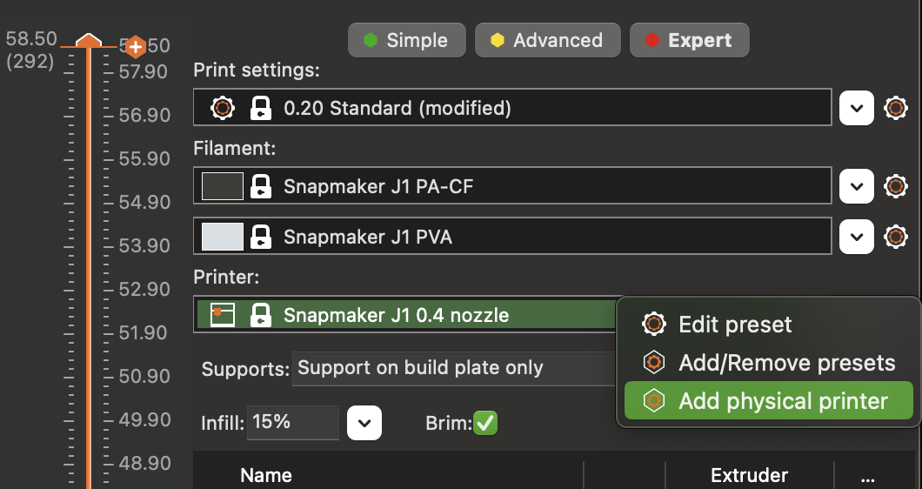The image size is (922, 489).
Task: Click hexagon icon next to Add/Remove presets
Action: 653,363
